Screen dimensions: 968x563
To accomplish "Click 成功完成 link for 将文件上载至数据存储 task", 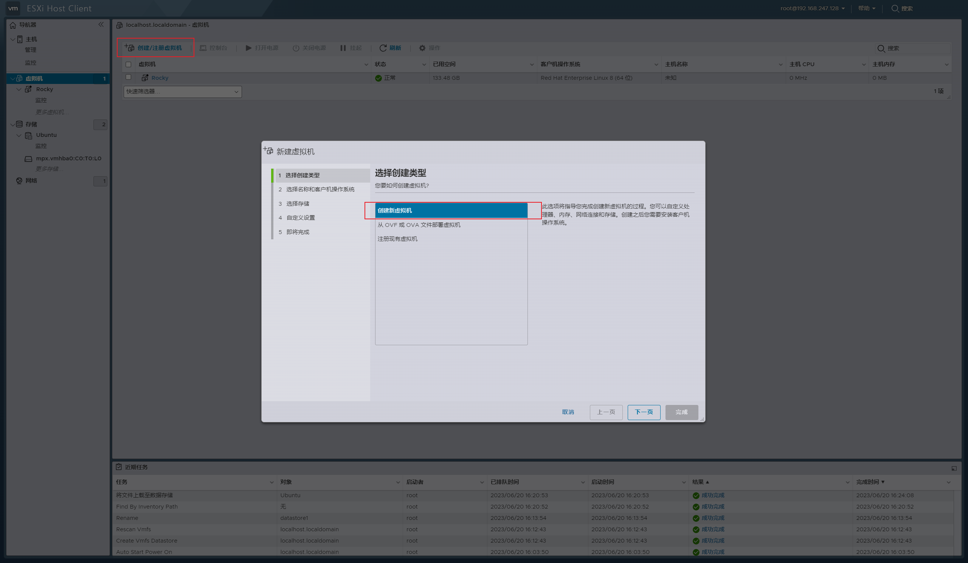I will tap(713, 495).
